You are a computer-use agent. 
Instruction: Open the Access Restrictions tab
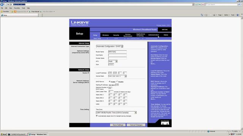point(128,35)
